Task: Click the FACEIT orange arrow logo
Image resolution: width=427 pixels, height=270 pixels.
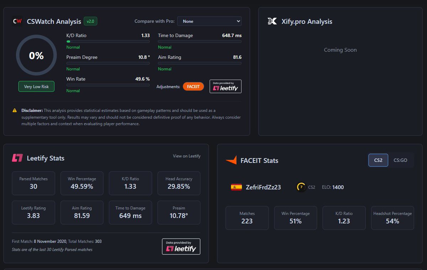Action: pos(231,160)
